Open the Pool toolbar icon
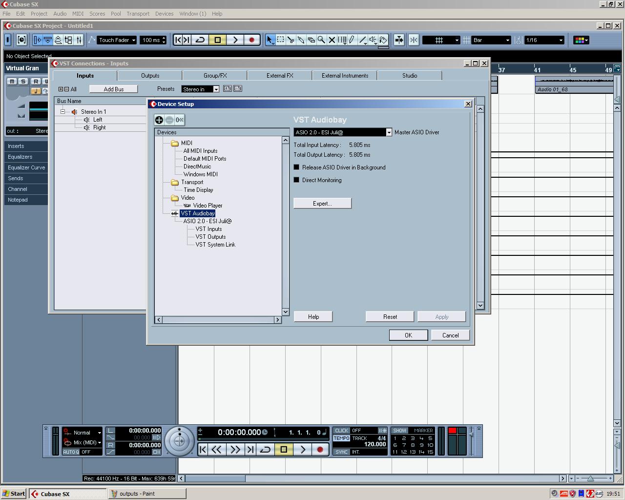 click(x=68, y=40)
